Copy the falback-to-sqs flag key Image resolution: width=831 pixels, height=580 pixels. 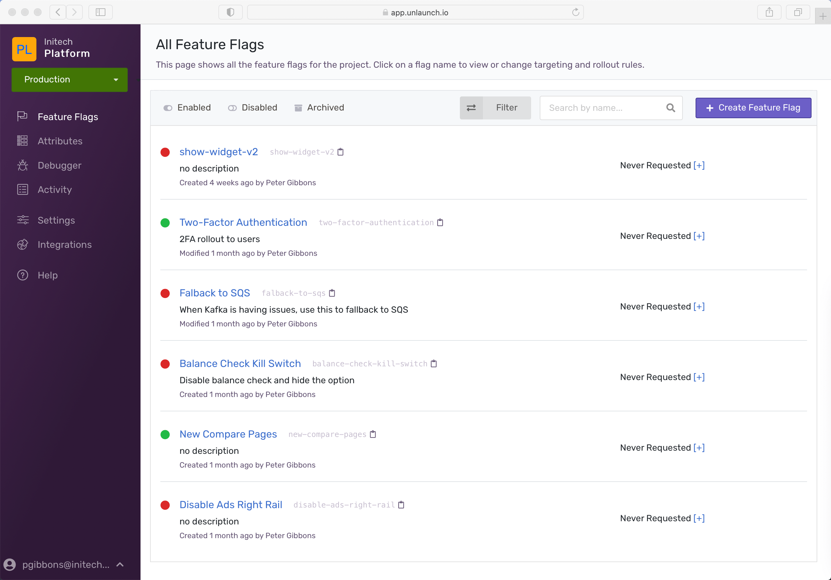click(332, 293)
